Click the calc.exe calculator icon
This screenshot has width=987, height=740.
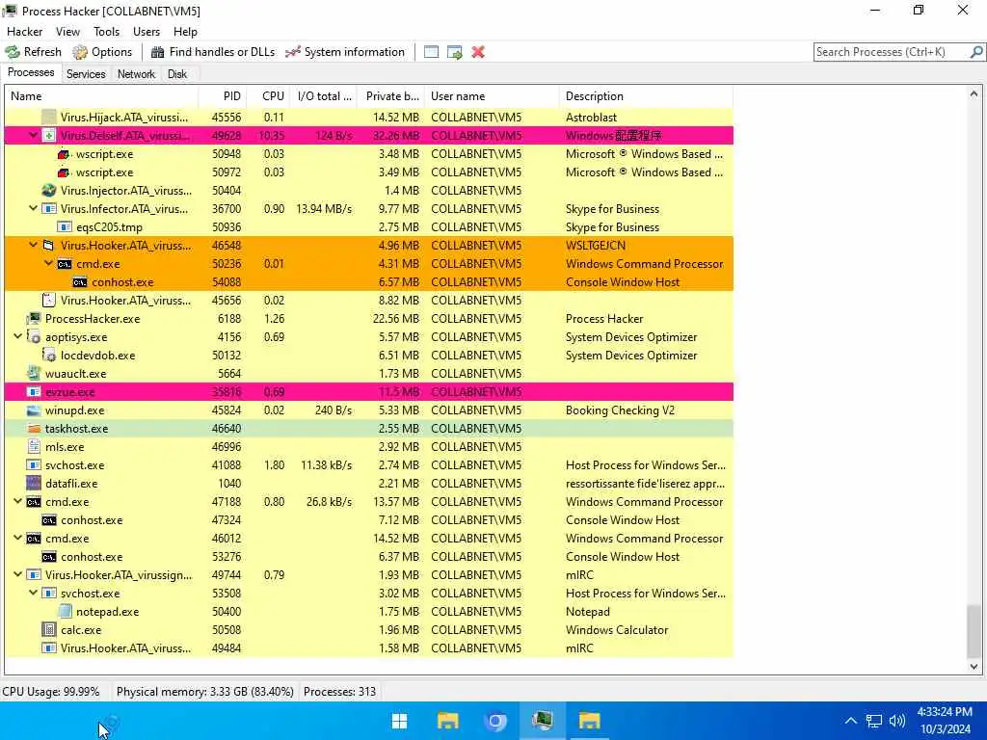[48, 630]
